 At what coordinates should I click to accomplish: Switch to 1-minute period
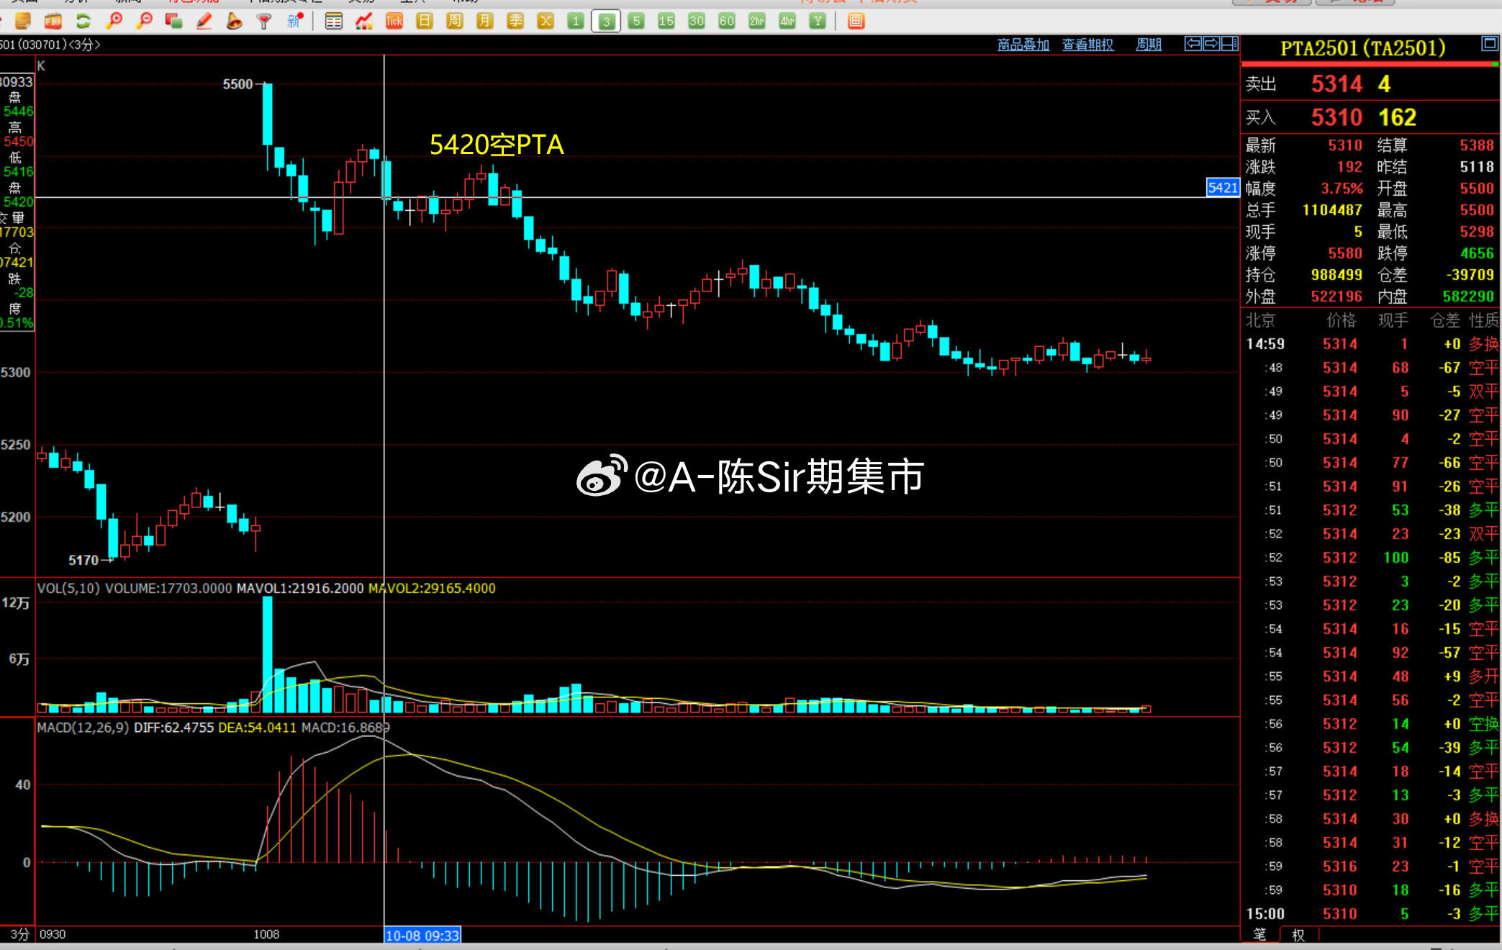(x=576, y=22)
